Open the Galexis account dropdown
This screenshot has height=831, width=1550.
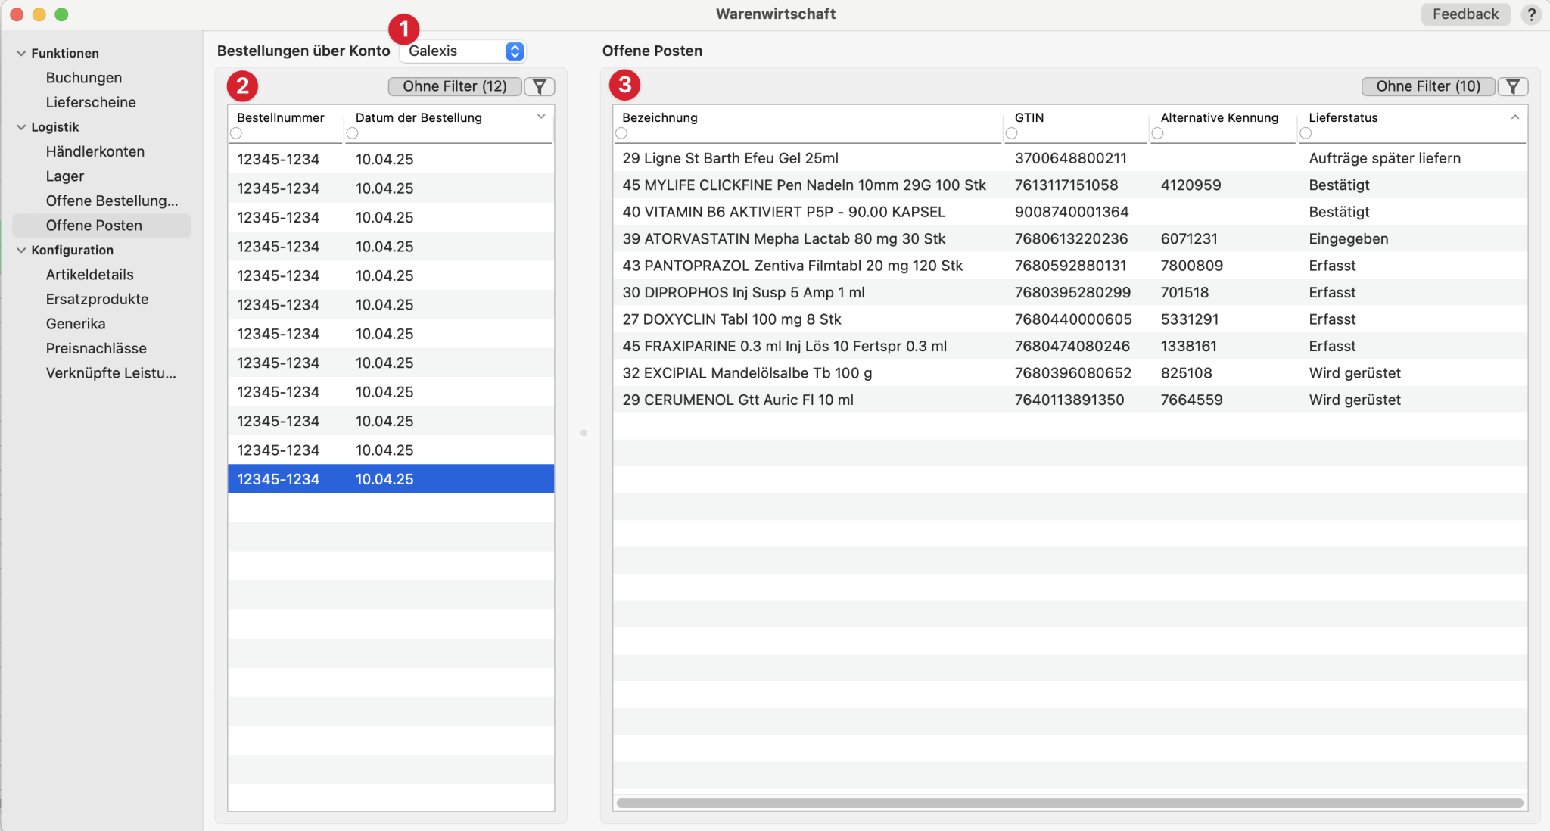(463, 51)
